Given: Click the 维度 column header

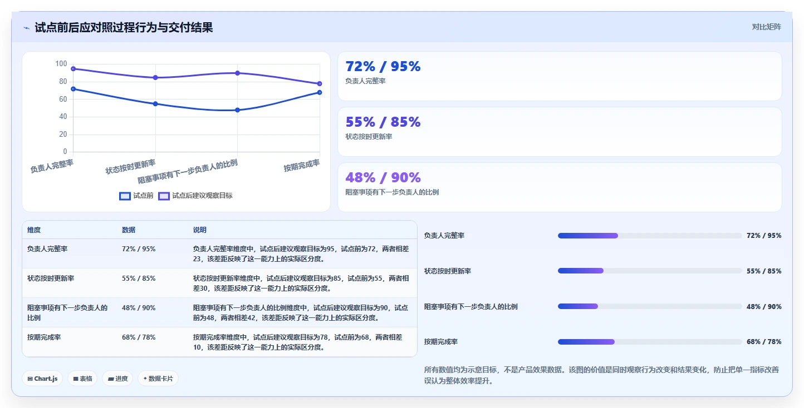Looking at the screenshot, I should point(34,230).
